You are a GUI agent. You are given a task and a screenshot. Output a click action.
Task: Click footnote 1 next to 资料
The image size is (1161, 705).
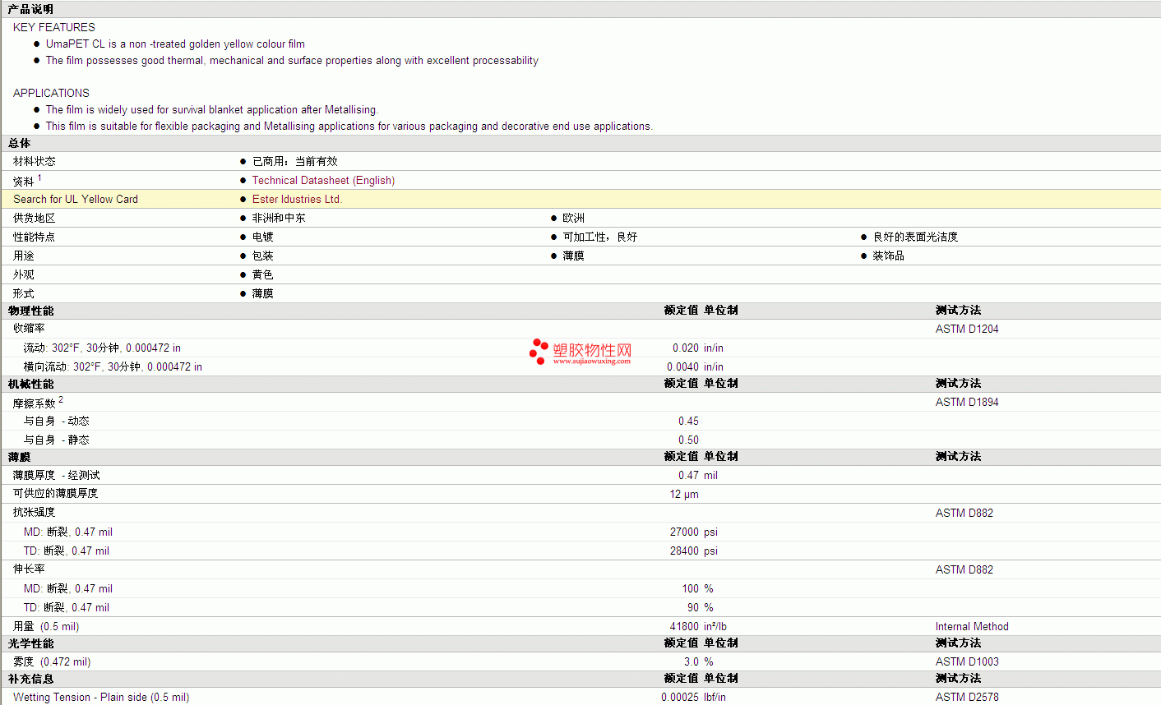click(x=39, y=177)
